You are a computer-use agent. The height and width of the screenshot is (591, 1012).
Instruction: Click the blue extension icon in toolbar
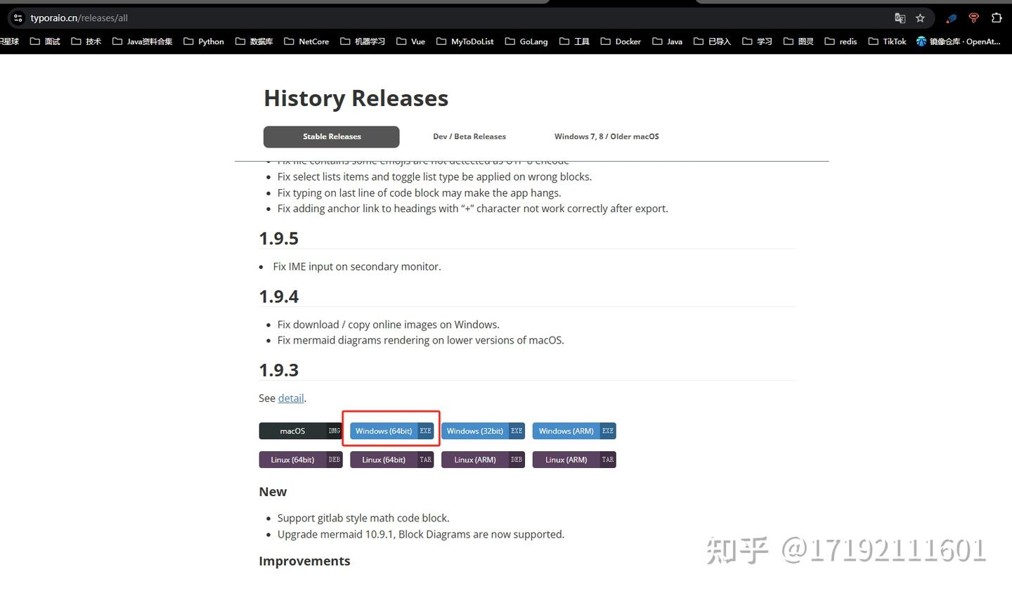(951, 18)
